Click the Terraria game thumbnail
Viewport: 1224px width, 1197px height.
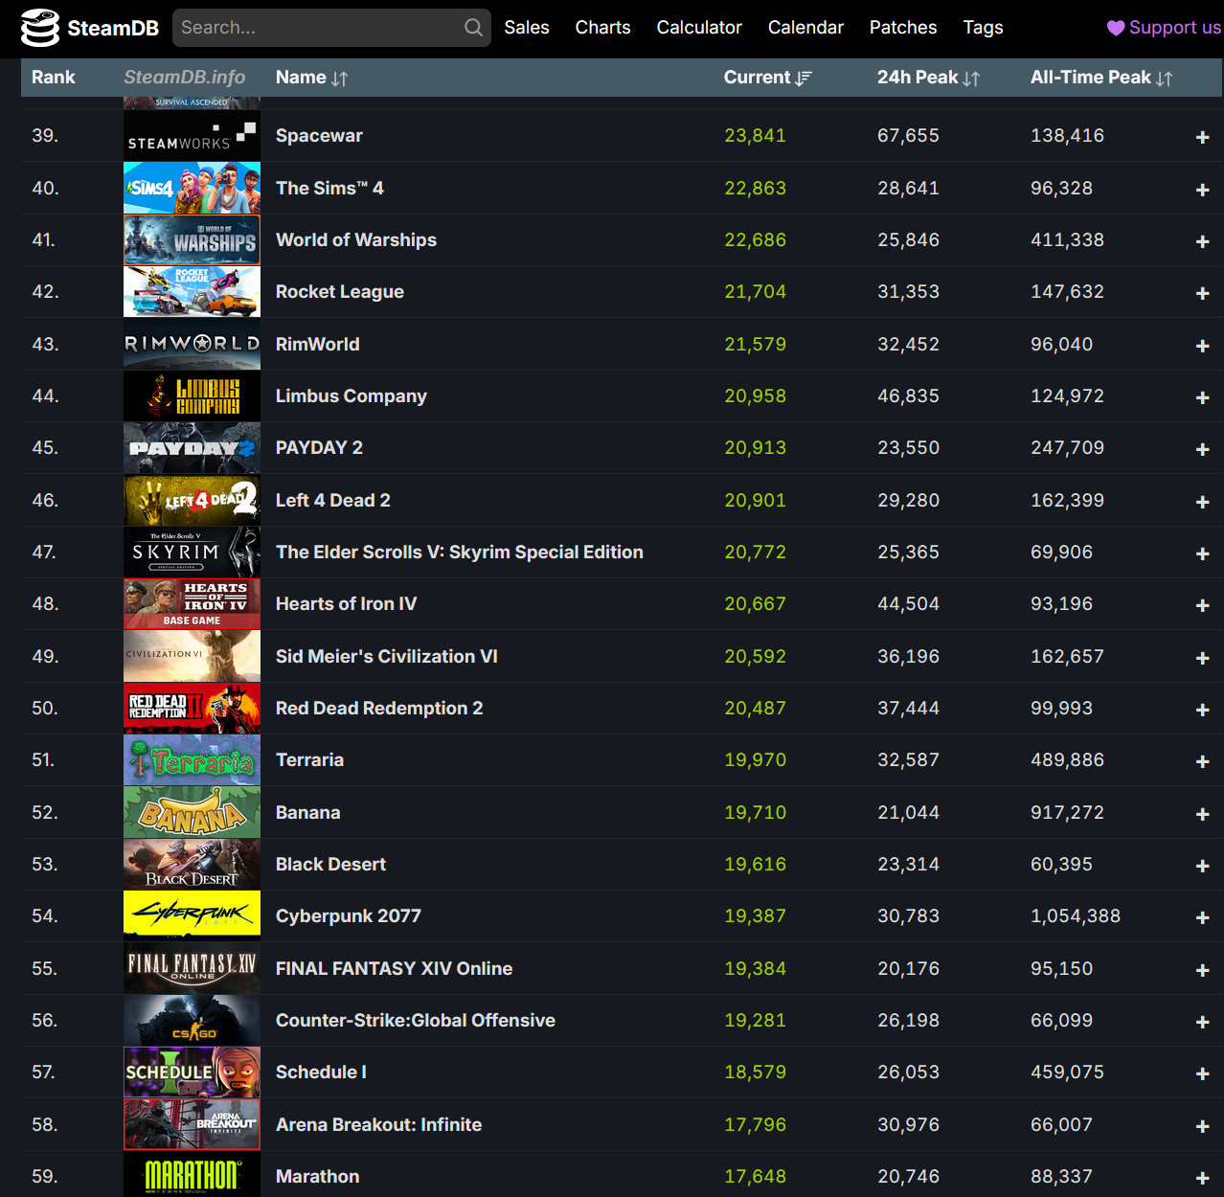[x=192, y=759]
